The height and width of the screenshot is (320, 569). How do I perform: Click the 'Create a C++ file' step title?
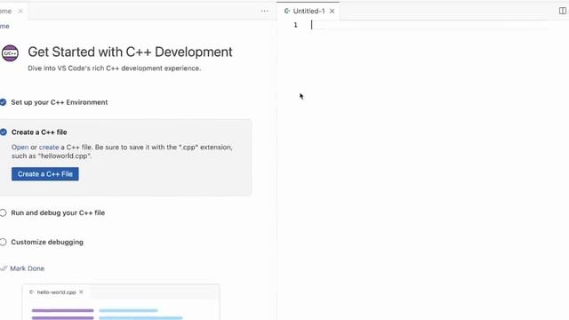(39, 132)
